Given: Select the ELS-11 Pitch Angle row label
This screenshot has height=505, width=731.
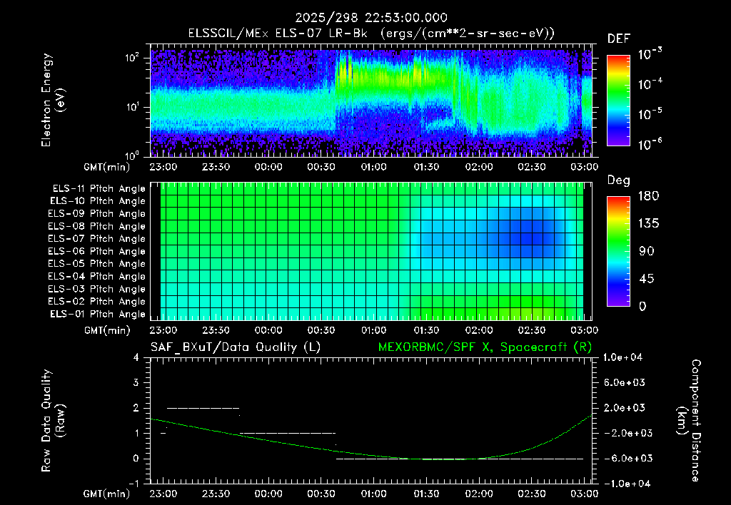Looking at the screenshot, I should tap(99, 189).
